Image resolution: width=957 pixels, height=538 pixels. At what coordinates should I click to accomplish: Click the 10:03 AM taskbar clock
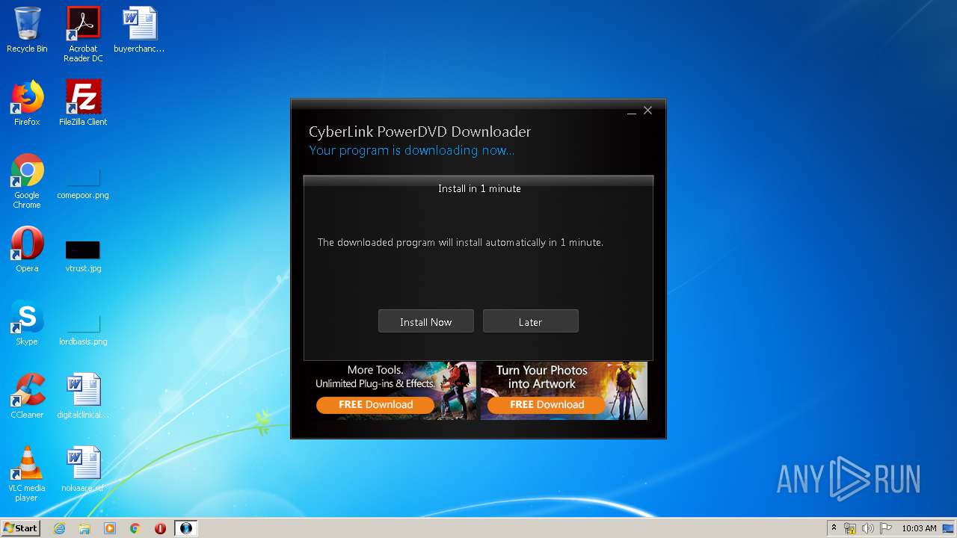(x=919, y=528)
